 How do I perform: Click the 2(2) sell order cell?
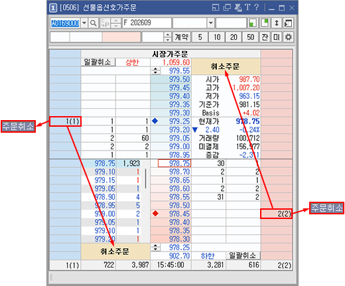pos(276,214)
